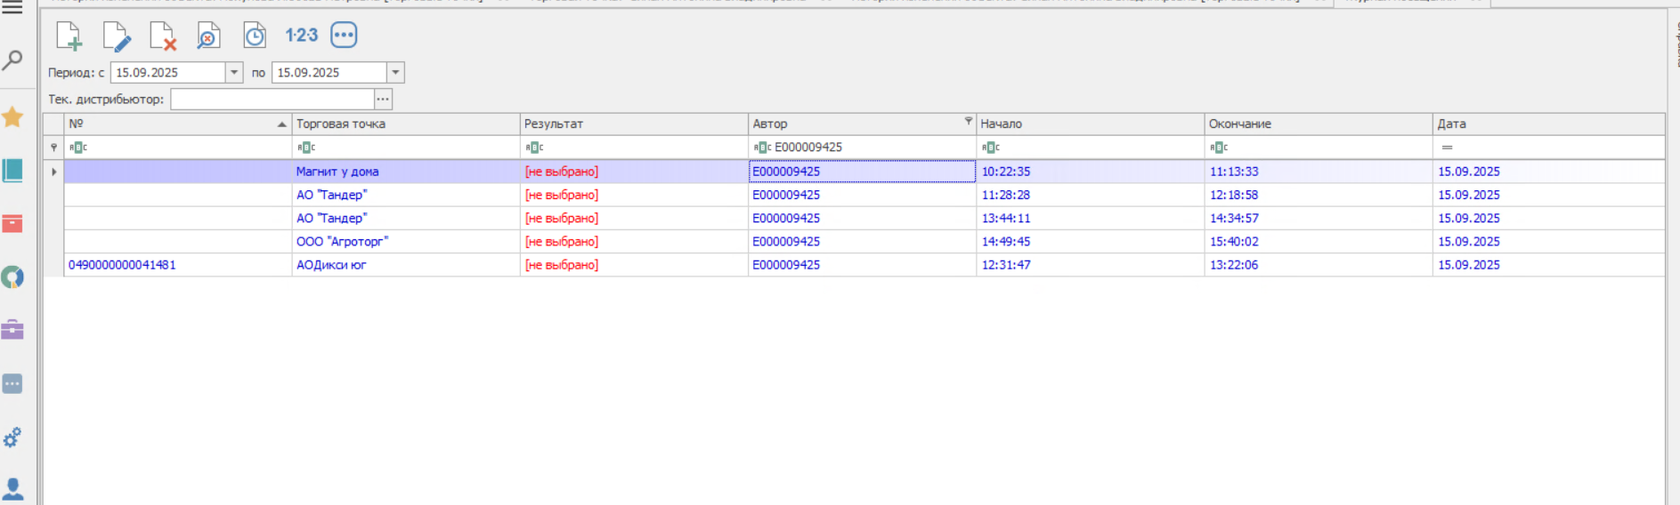Click author E000009425 in the АОДикси юг row
Screen dimensions: 1680x505
(786, 265)
